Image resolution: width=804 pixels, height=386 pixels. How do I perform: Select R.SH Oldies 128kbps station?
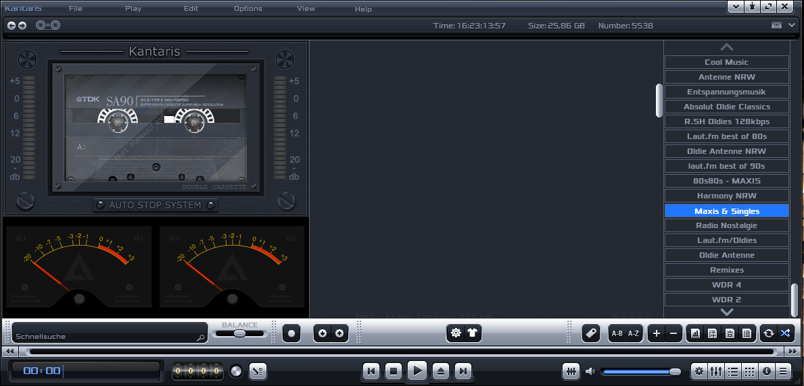tap(726, 121)
